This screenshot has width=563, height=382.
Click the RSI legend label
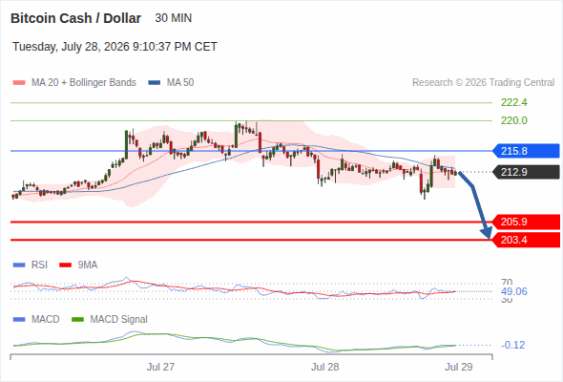39,265
